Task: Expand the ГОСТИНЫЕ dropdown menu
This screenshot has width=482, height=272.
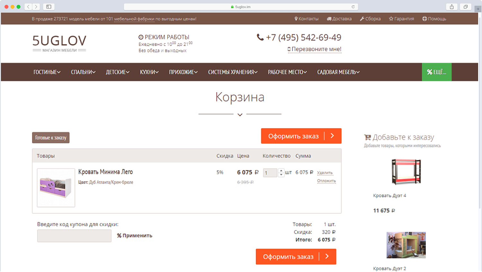Action: (47, 72)
